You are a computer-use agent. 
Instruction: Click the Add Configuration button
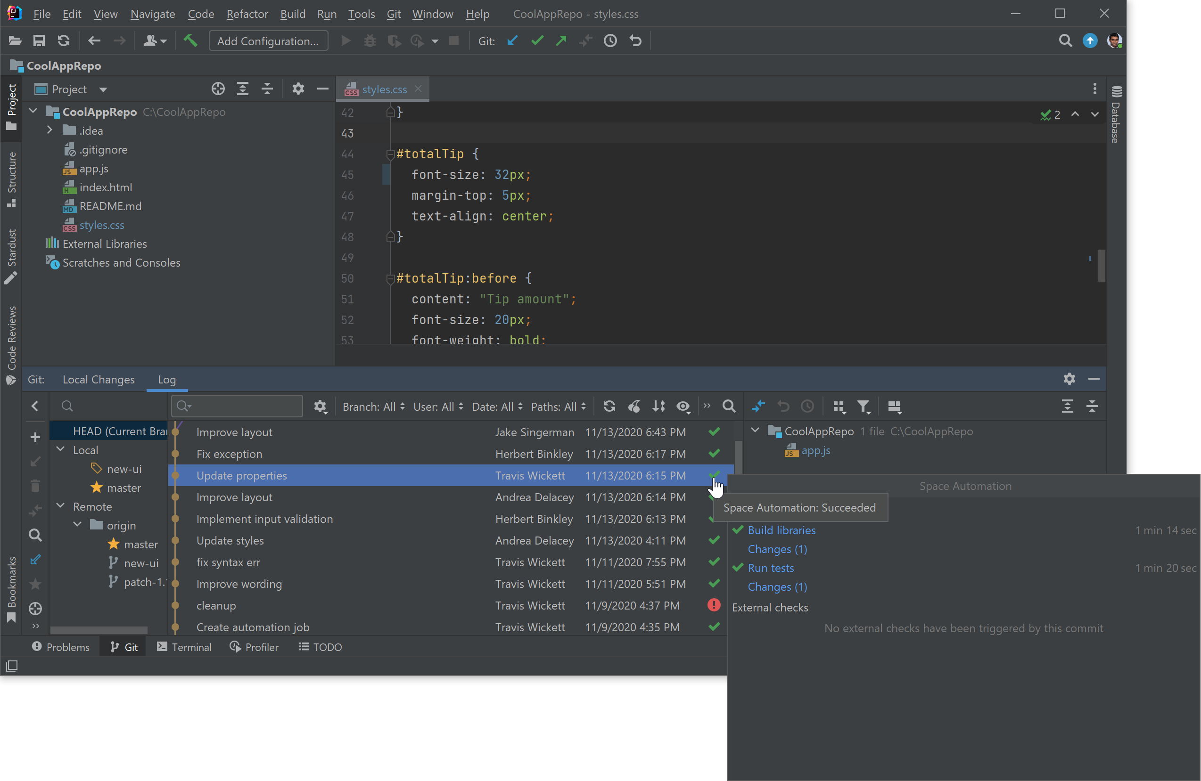[268, 41]
